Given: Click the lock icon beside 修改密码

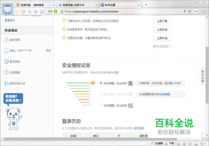Looking at the screenshot, I should tap(6, 40).
